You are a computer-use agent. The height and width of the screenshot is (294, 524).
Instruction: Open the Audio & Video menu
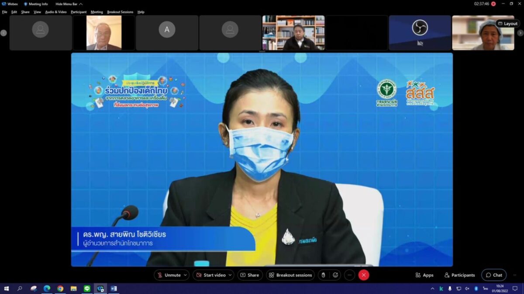(56, 12)
